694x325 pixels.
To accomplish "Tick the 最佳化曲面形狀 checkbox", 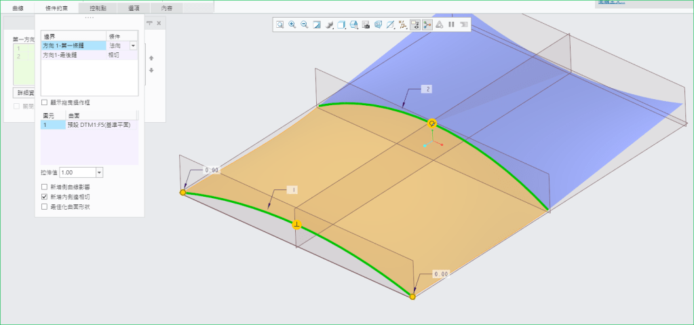I will [45, 206].
